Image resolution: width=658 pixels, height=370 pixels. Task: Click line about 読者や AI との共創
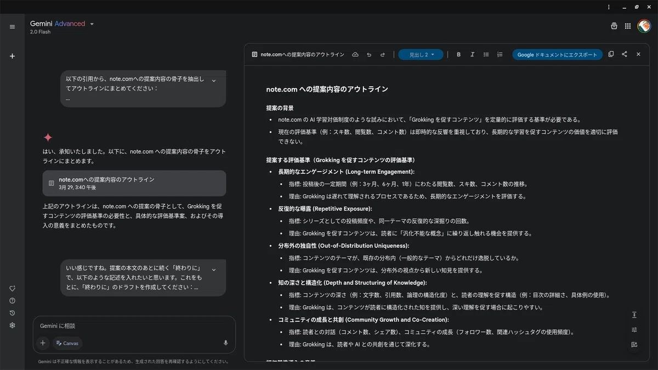(359, 344)
